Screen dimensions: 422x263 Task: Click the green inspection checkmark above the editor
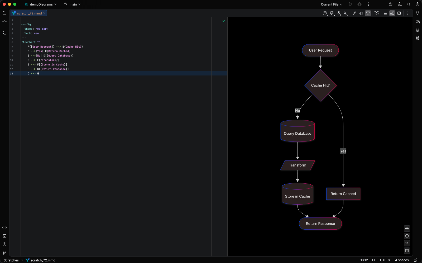point(224,21)
